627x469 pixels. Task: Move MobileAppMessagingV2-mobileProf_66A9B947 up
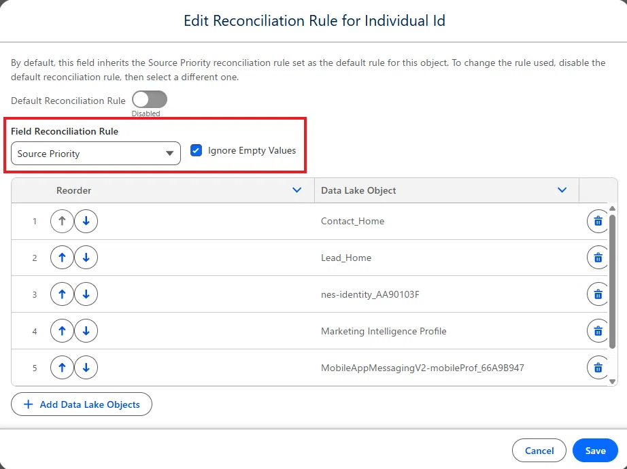62,368
